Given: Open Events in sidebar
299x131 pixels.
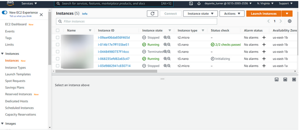Looking at the screenshot, I should [10, 31].
